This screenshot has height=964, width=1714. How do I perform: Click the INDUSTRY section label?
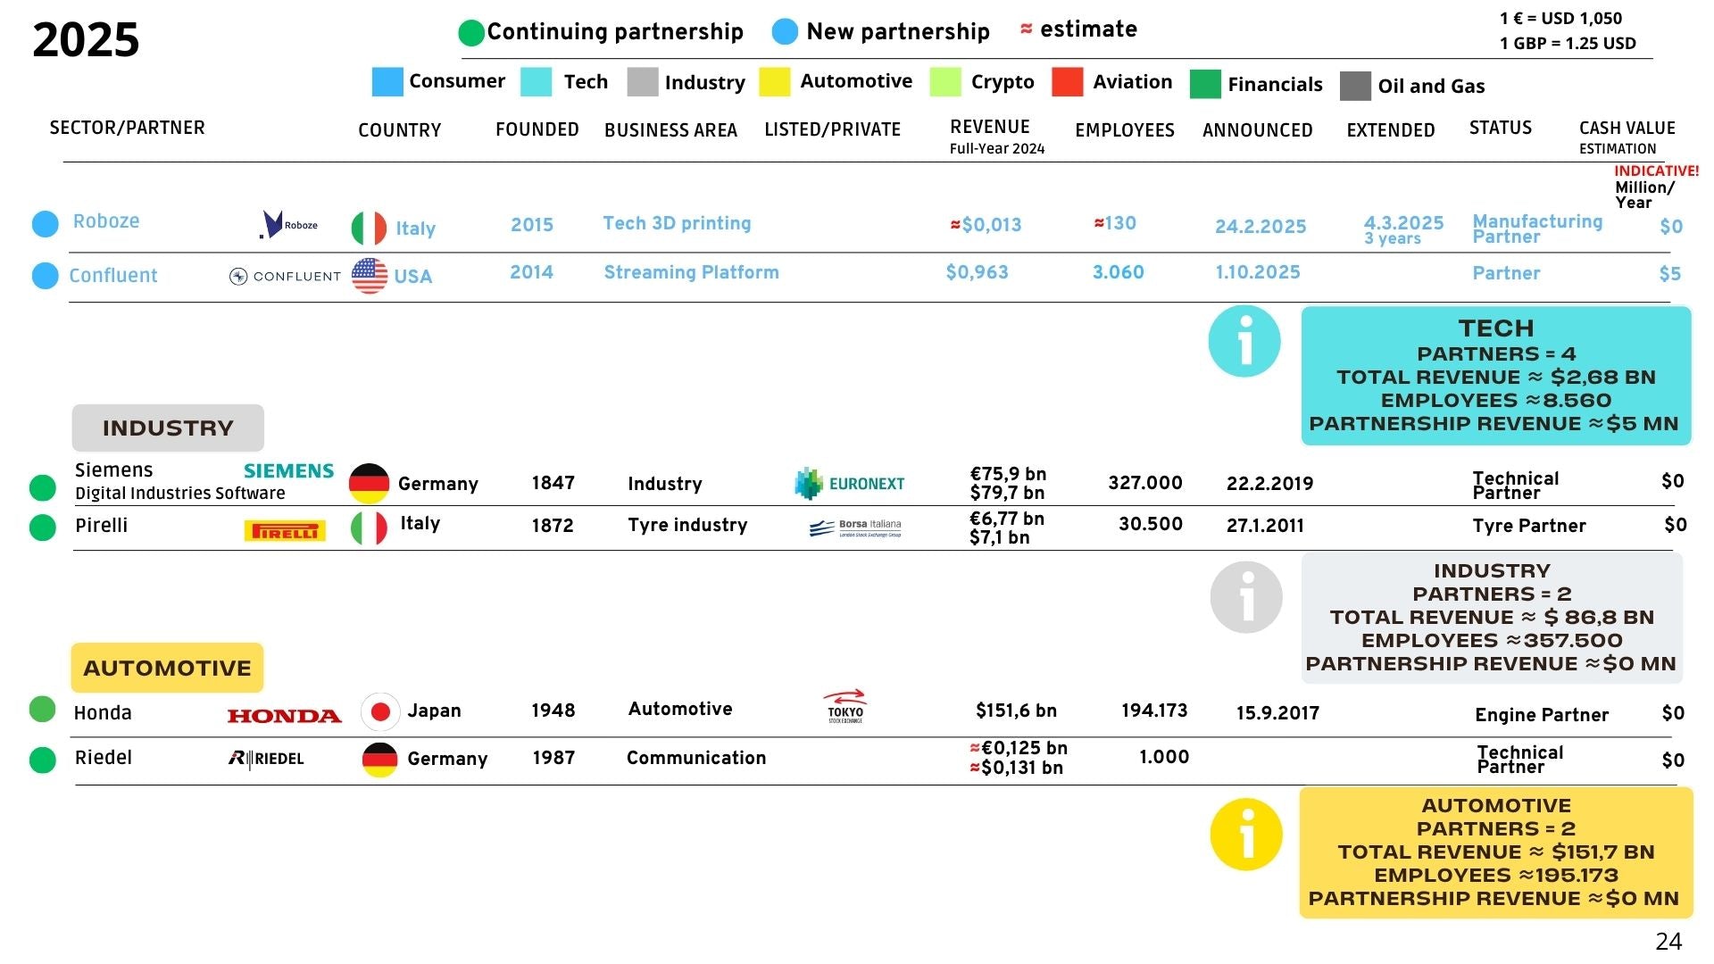point(168,428)
